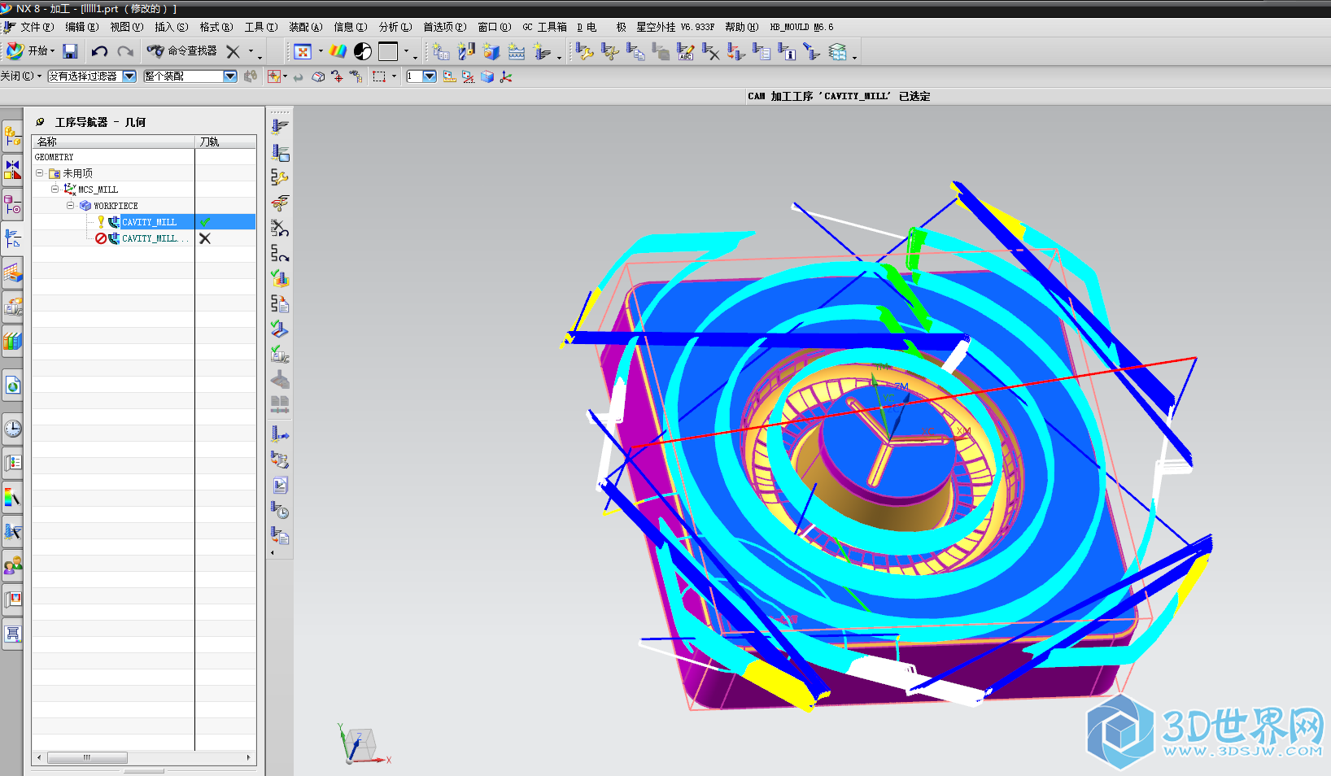Open the 插入 menu
Screen dimensions: 1331x776
(x=171, y=27)
